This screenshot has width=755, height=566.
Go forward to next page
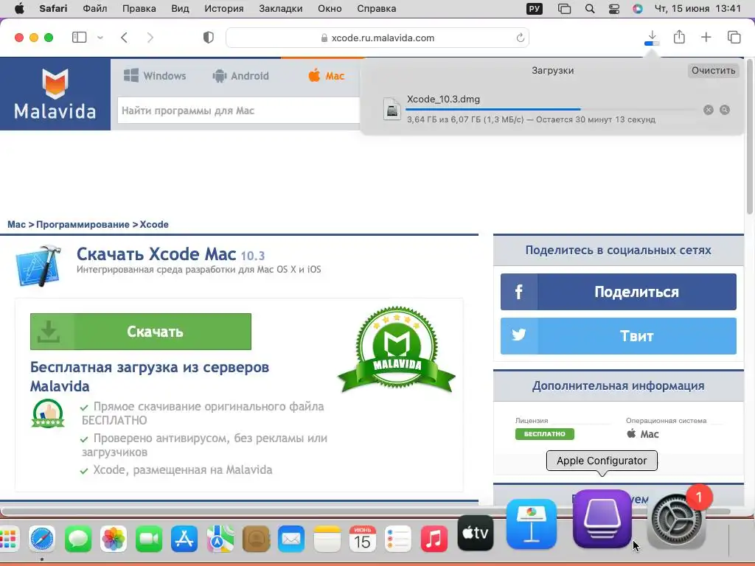tap(150, 38)
